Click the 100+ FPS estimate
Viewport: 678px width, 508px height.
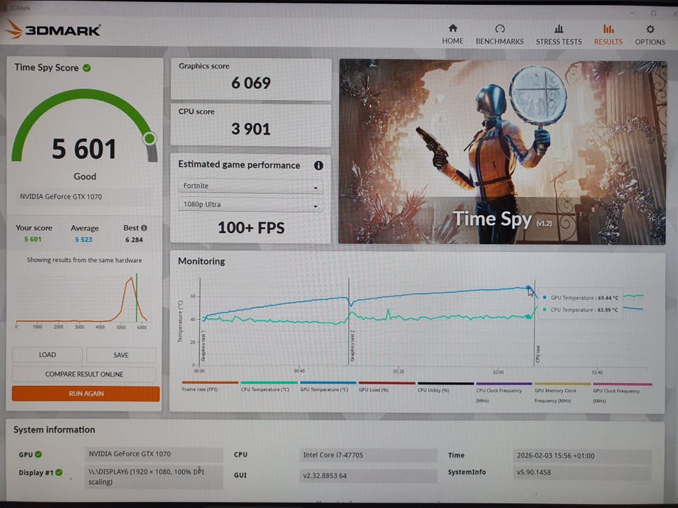coord(251,228)
